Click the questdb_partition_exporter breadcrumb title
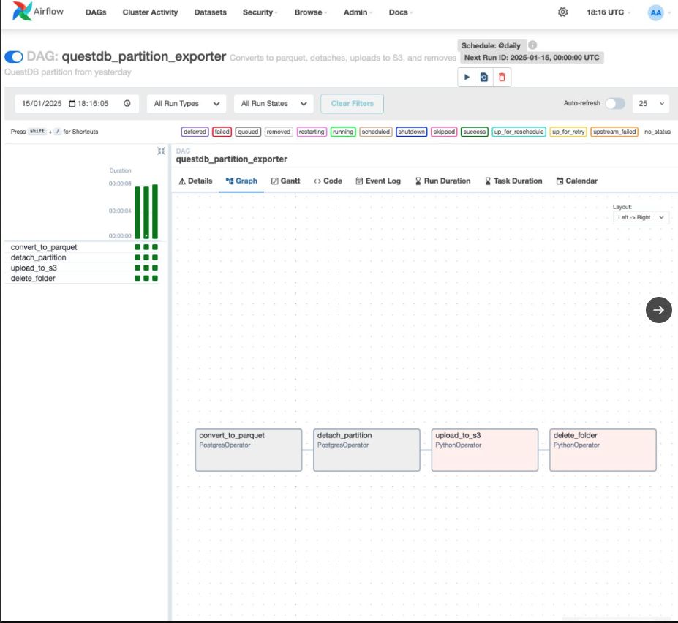Screen dimensions: 678x623 click(231, 159)
